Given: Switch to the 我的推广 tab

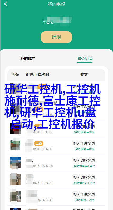Looking at the screenshot, I should tap(28, 58).
